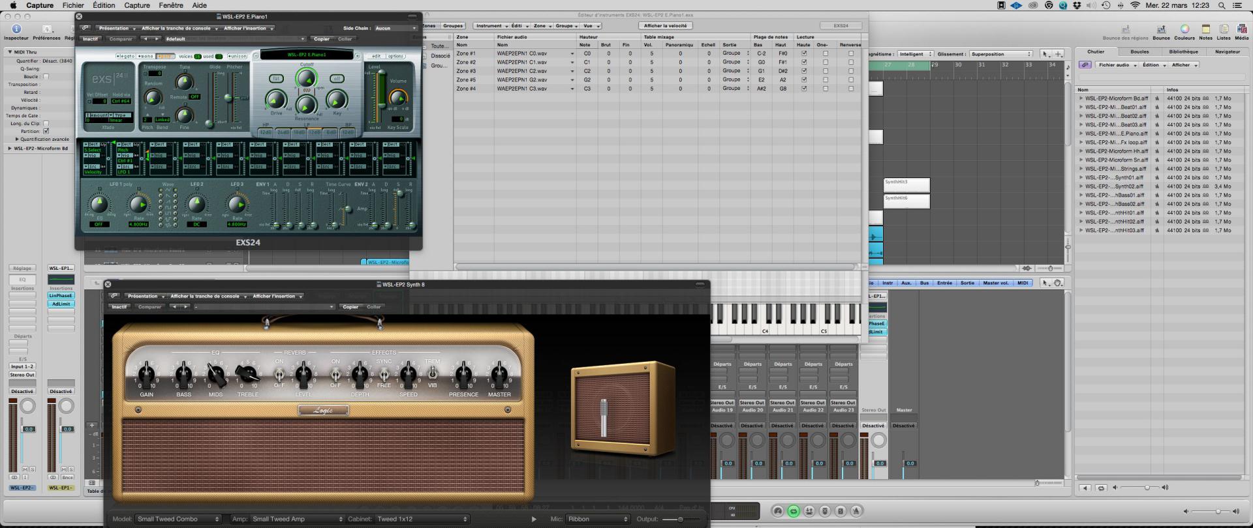Adjust the Output slider on the amp window
The width and height of the screenshot is (1253, 528).
pyautogui.click(x=681, y=520)
